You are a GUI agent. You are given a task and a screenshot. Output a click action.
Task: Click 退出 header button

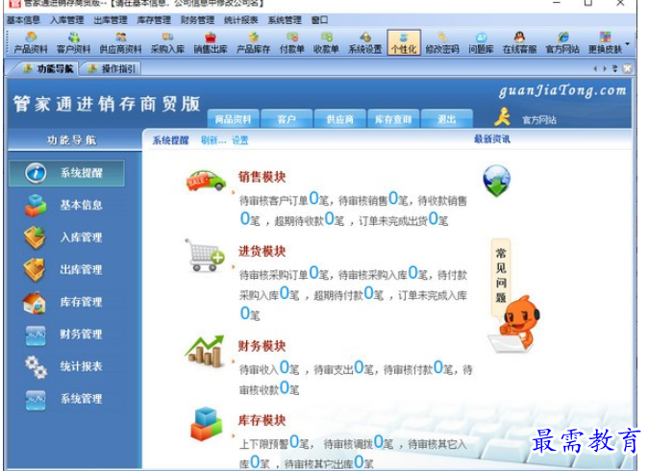tap(446, 119)
